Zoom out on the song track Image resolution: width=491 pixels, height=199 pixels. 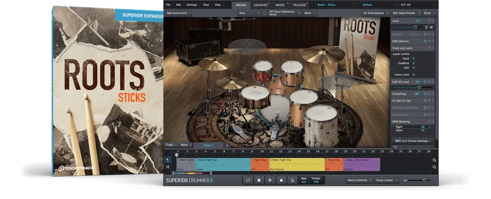click(x=434, y=167)
